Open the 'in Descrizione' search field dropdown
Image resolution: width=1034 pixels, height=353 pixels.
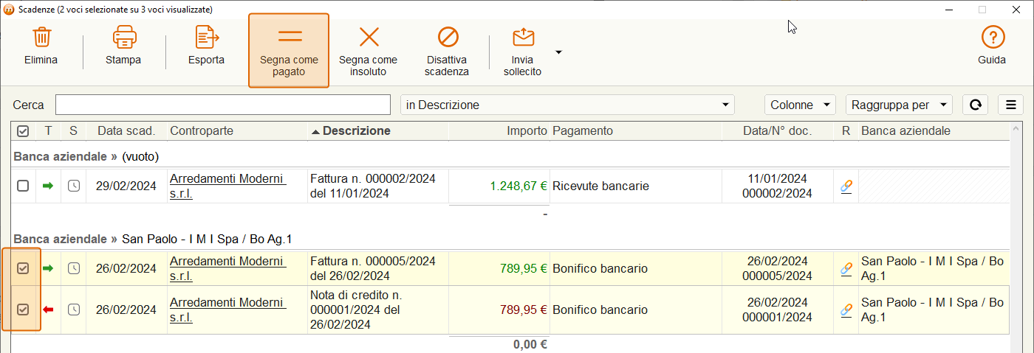[x=568, y=105]
